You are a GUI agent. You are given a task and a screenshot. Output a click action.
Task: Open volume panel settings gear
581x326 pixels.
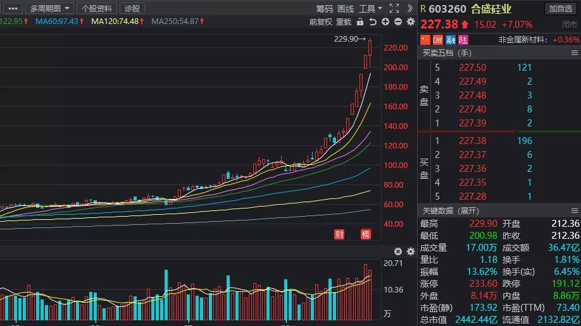click(411, 251)
